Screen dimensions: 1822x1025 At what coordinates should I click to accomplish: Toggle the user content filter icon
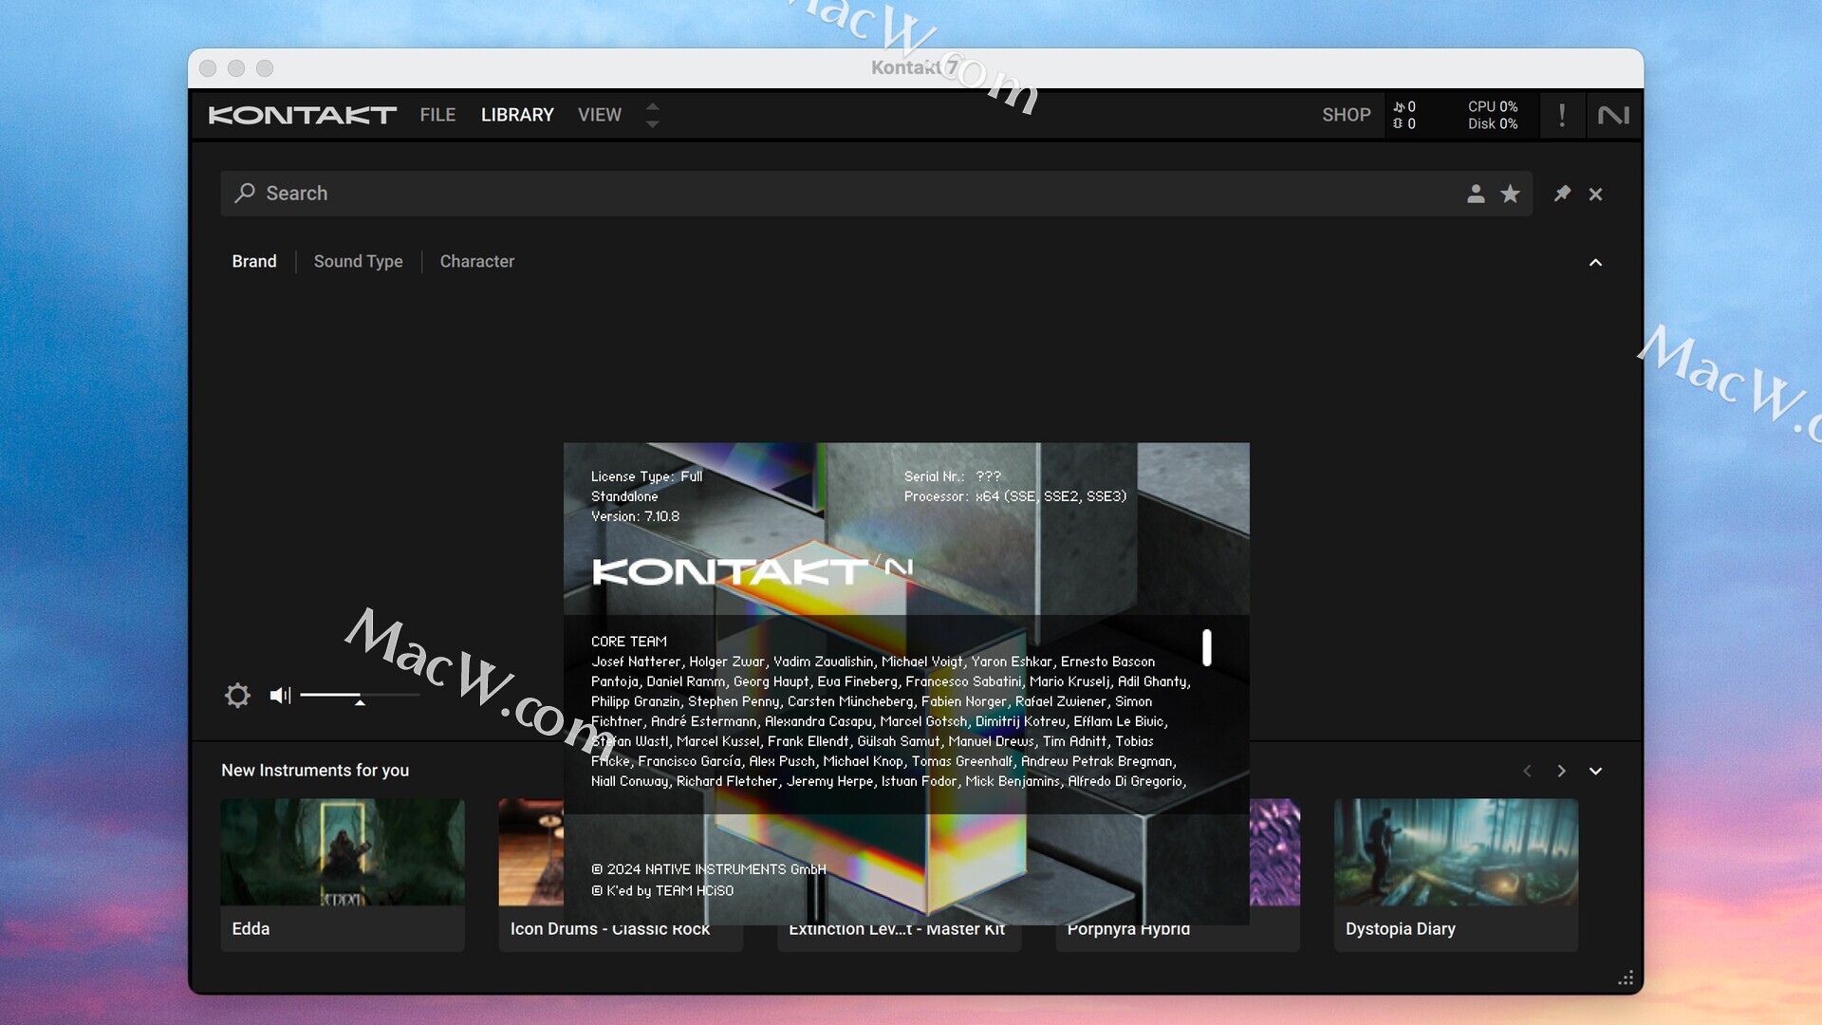click(1476, 194)
